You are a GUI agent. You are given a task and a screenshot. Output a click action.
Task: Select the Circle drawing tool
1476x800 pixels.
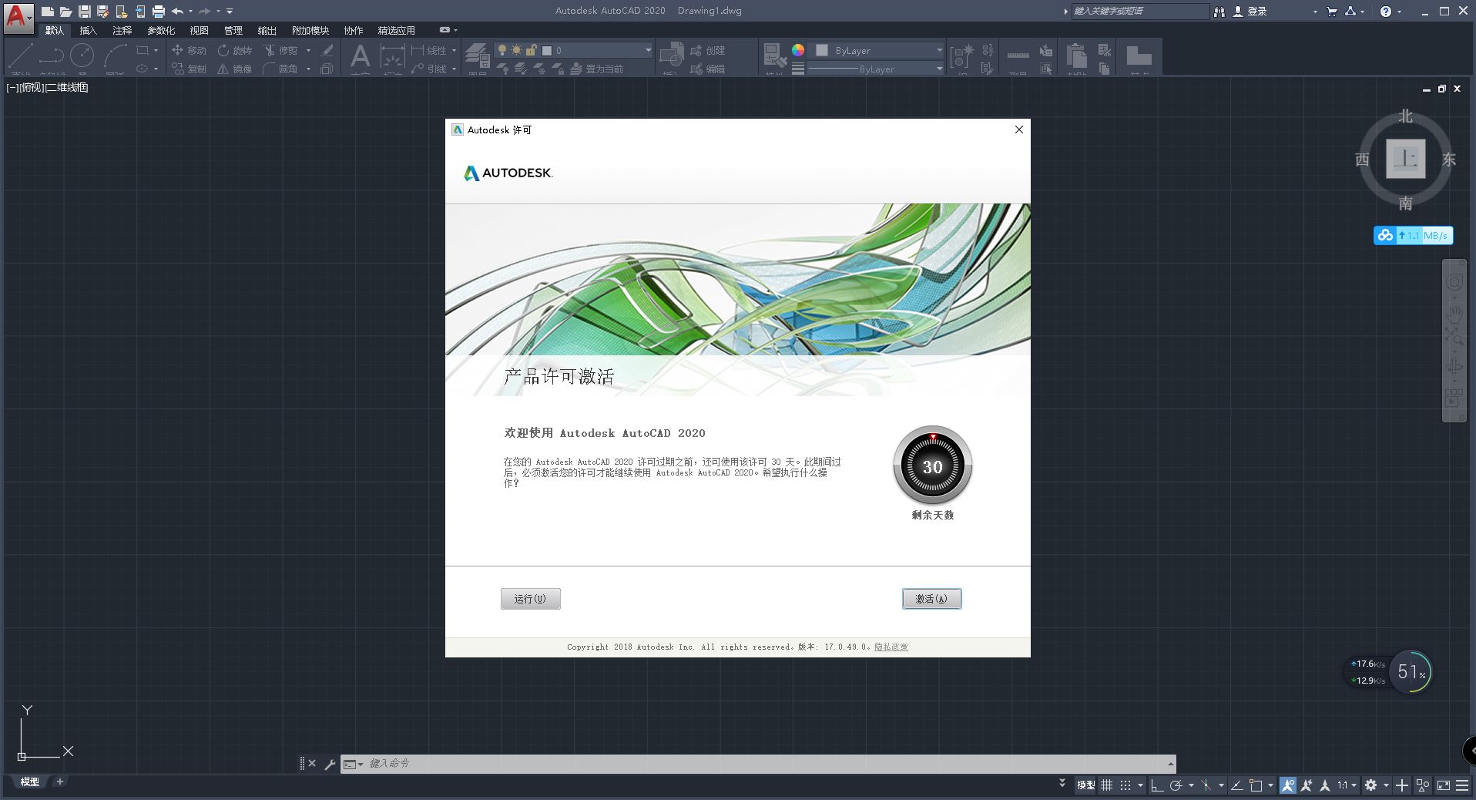[82, 56]
